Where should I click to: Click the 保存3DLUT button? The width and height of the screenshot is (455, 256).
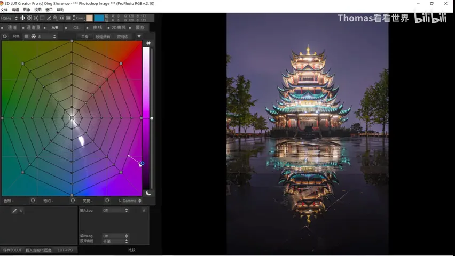tap(12, 250)
